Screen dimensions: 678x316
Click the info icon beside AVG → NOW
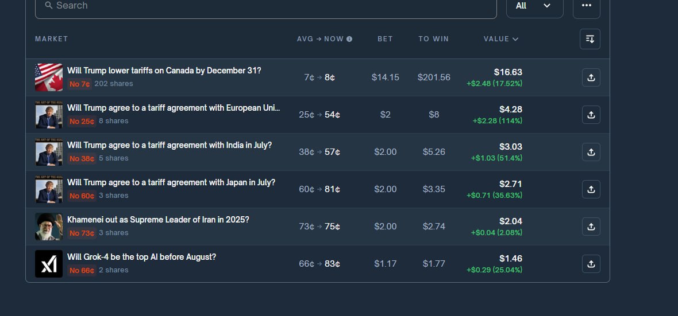pos(349,39)
